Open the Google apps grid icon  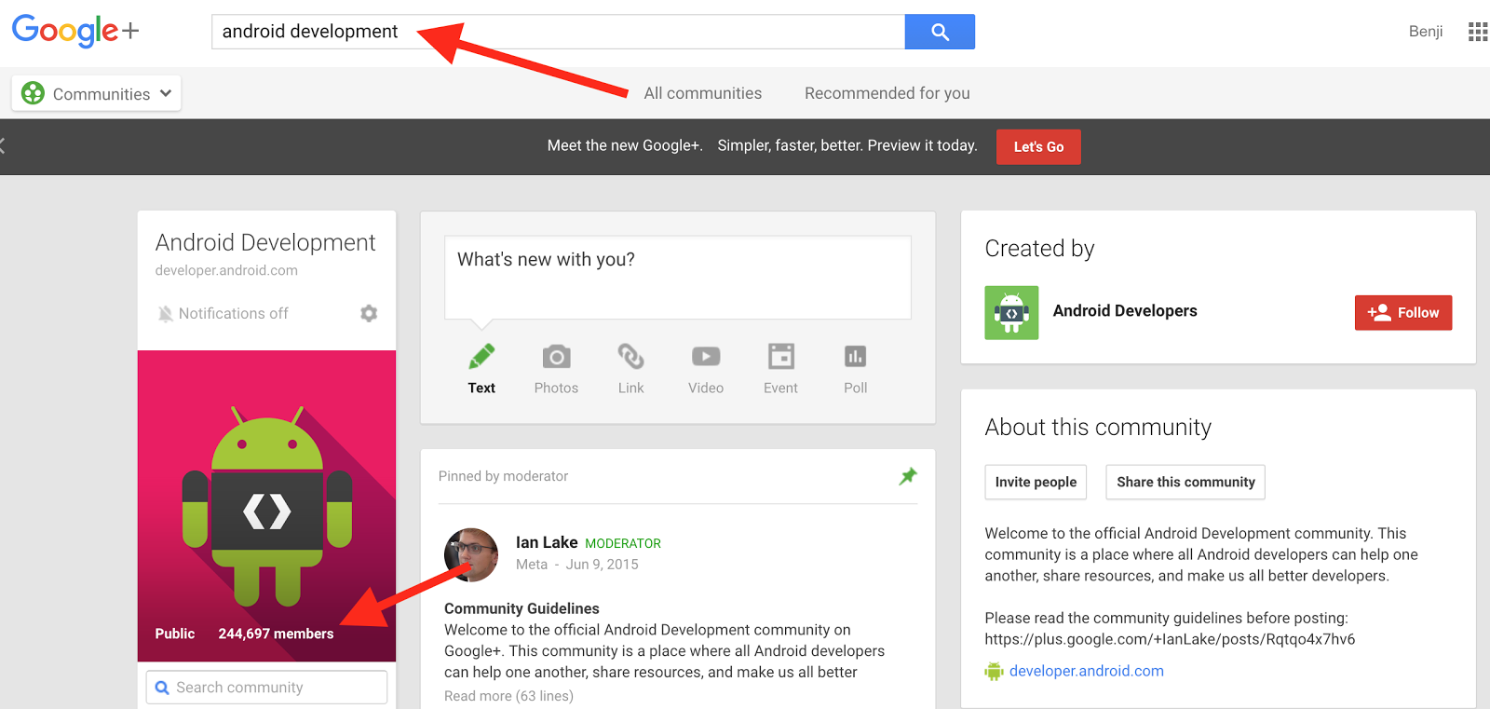tap(1478, 32)
